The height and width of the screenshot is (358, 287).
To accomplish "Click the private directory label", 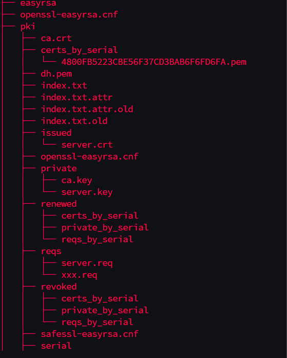I will pyautogui.click(x=59, y=169).
